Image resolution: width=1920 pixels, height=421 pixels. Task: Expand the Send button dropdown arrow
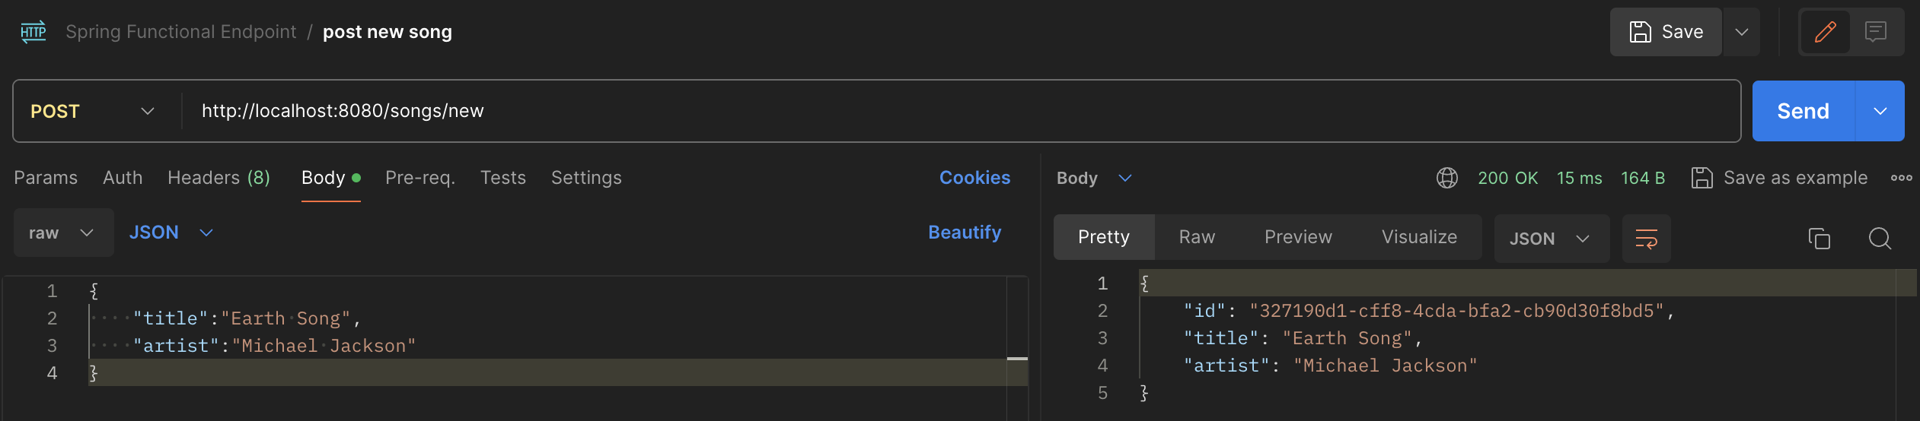pos(1880,111)
